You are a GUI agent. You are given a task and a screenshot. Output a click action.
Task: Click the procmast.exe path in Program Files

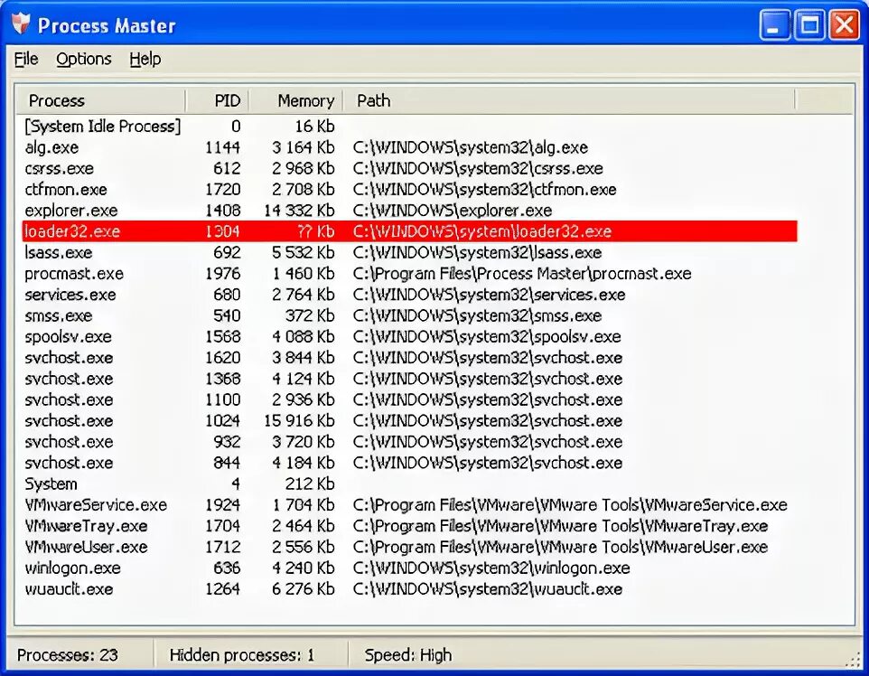click(522, 274)
